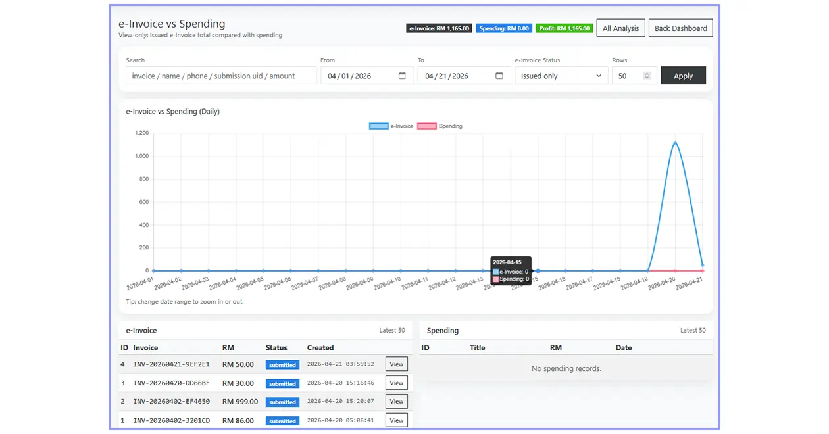Click the submitted badge on invoice INV-20260402-3201CD

[x=282, y=420]
